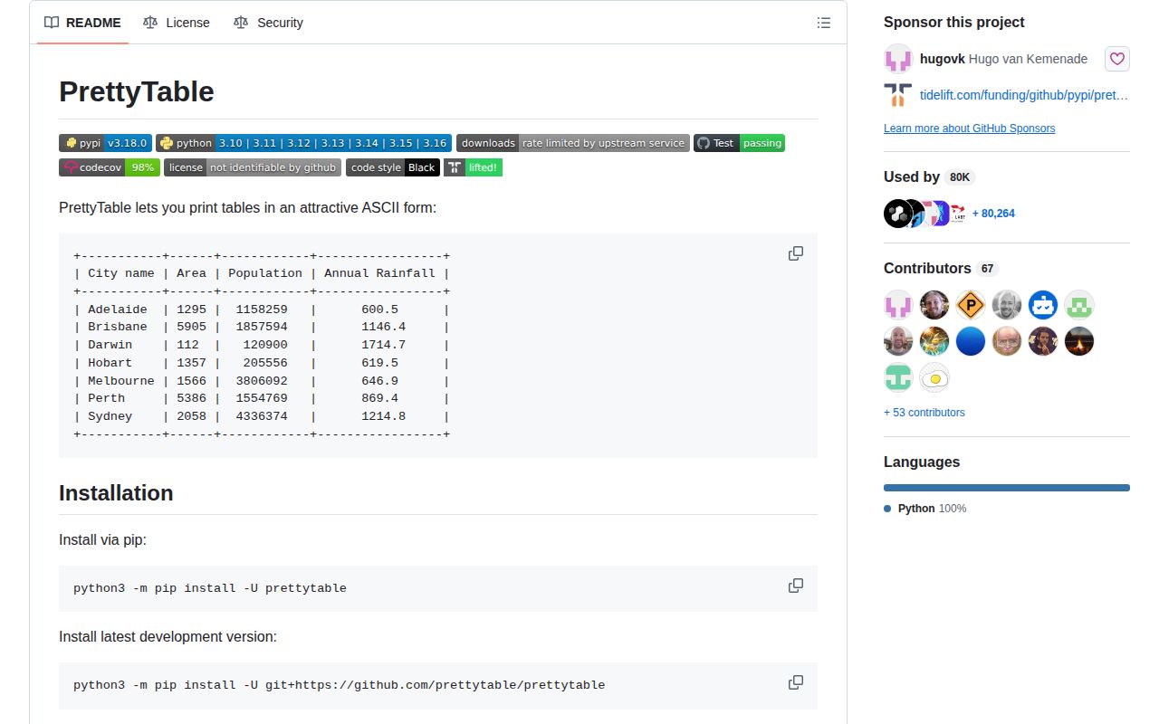Click the code style Black badge

click(x=393, y=167)
